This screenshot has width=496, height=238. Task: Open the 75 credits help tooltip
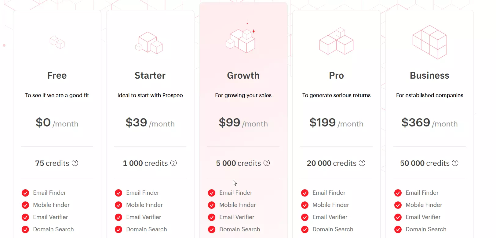click(75, 163)
